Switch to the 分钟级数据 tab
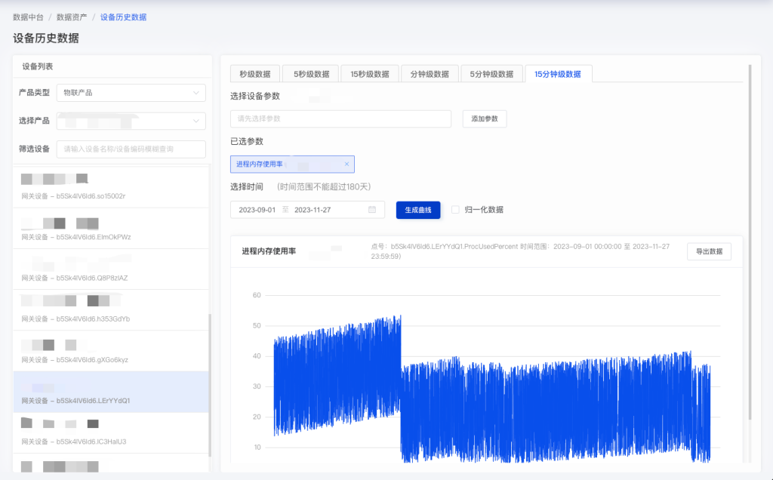This screenshot has height=480, width=773. point(430,73)
